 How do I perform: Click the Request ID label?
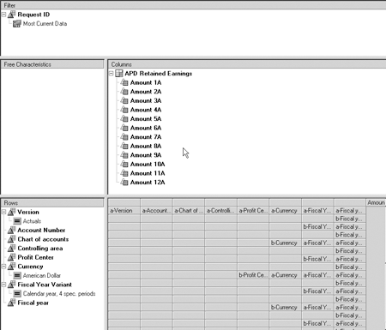33,15
